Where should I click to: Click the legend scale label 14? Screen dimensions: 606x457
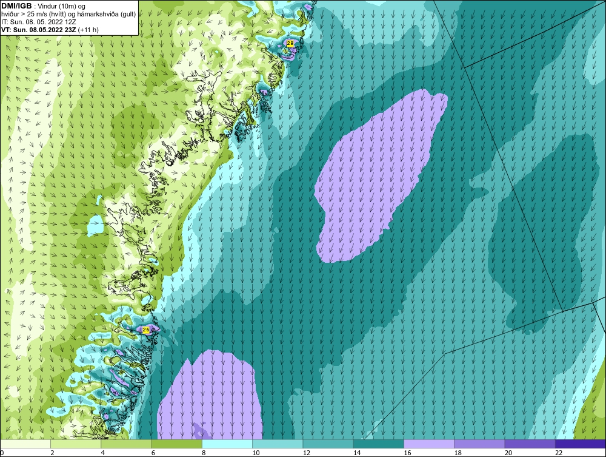(357, 453)
